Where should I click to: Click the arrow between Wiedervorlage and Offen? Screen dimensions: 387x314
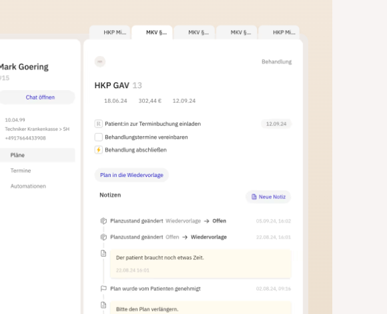[x=207, y=221]
